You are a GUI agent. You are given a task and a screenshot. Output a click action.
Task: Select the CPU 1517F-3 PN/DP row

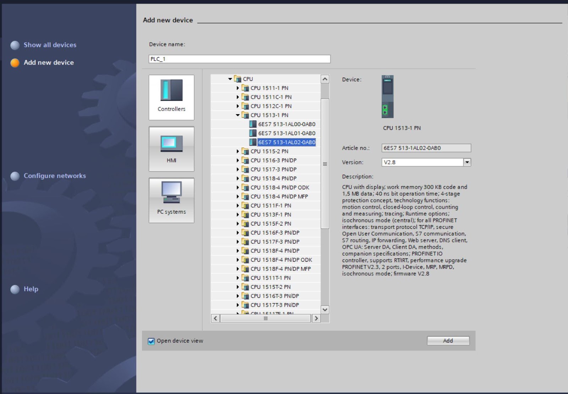[x=266, y=242]
